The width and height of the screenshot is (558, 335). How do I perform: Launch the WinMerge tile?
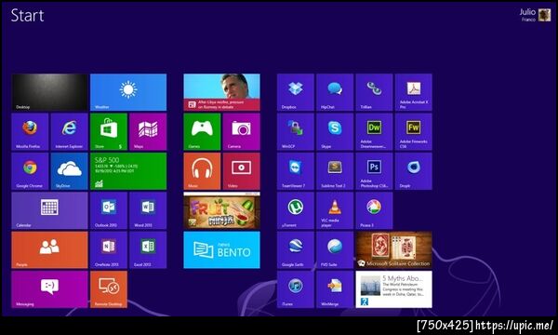(x=335, y=289)
